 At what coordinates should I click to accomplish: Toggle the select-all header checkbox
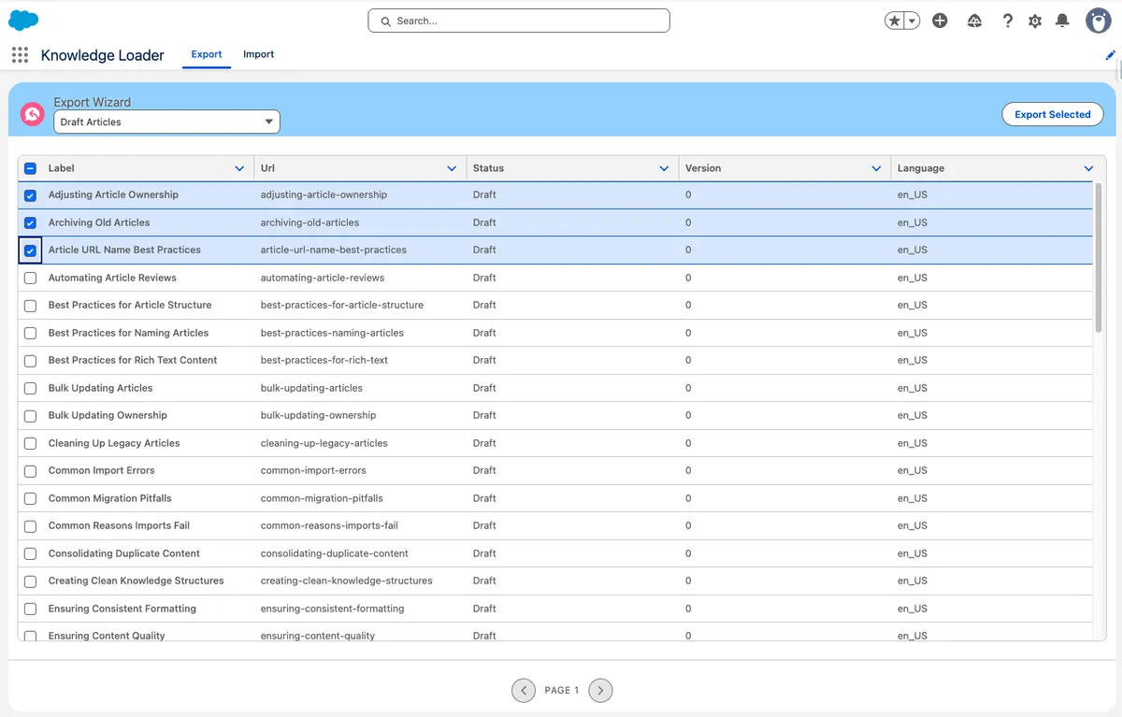[30, 168]
